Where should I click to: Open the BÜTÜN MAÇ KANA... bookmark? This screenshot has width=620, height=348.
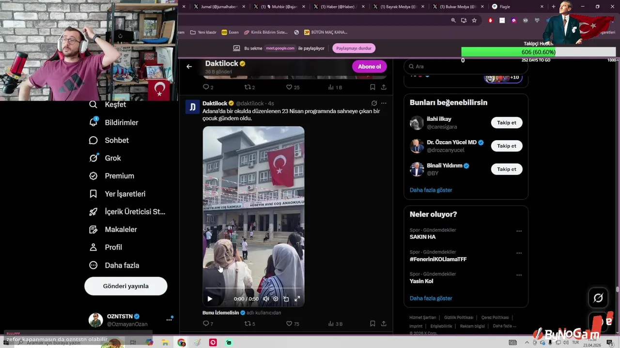coord(325,32)
